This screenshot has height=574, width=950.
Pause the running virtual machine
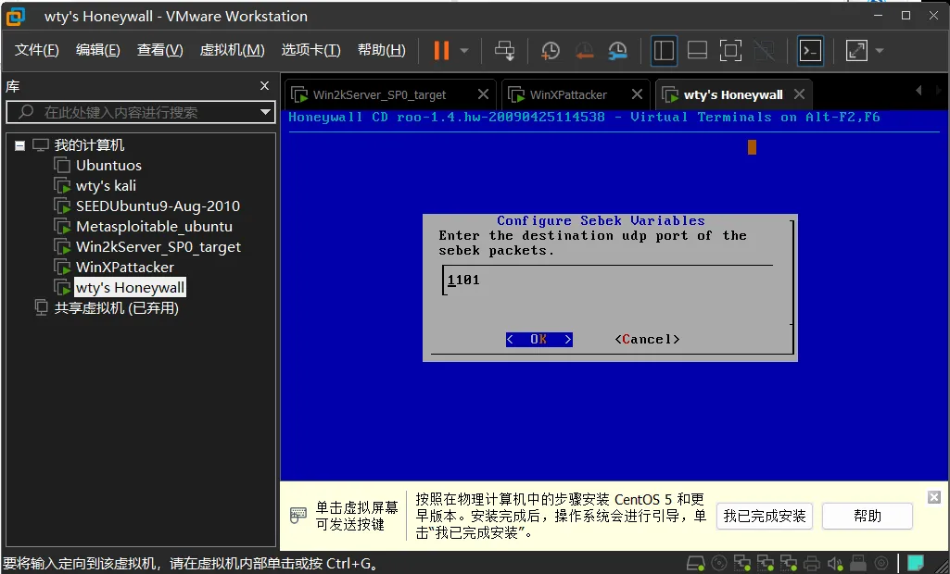click(441, 50)
